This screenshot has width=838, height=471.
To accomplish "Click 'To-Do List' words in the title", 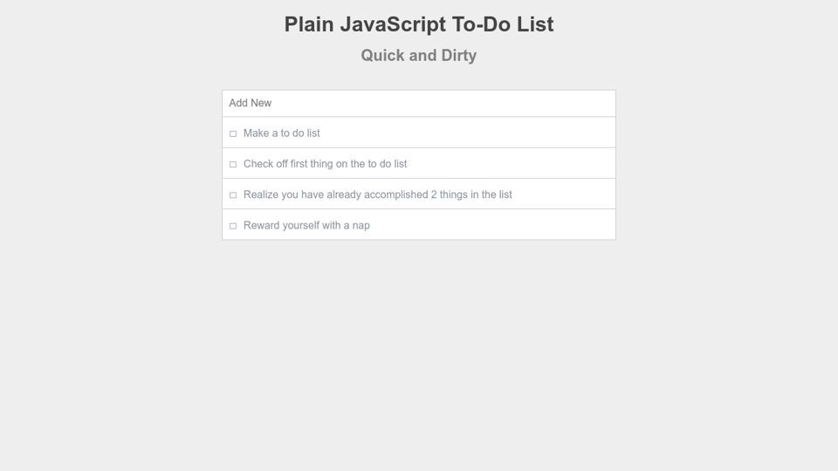I will (x=503, y=24).
